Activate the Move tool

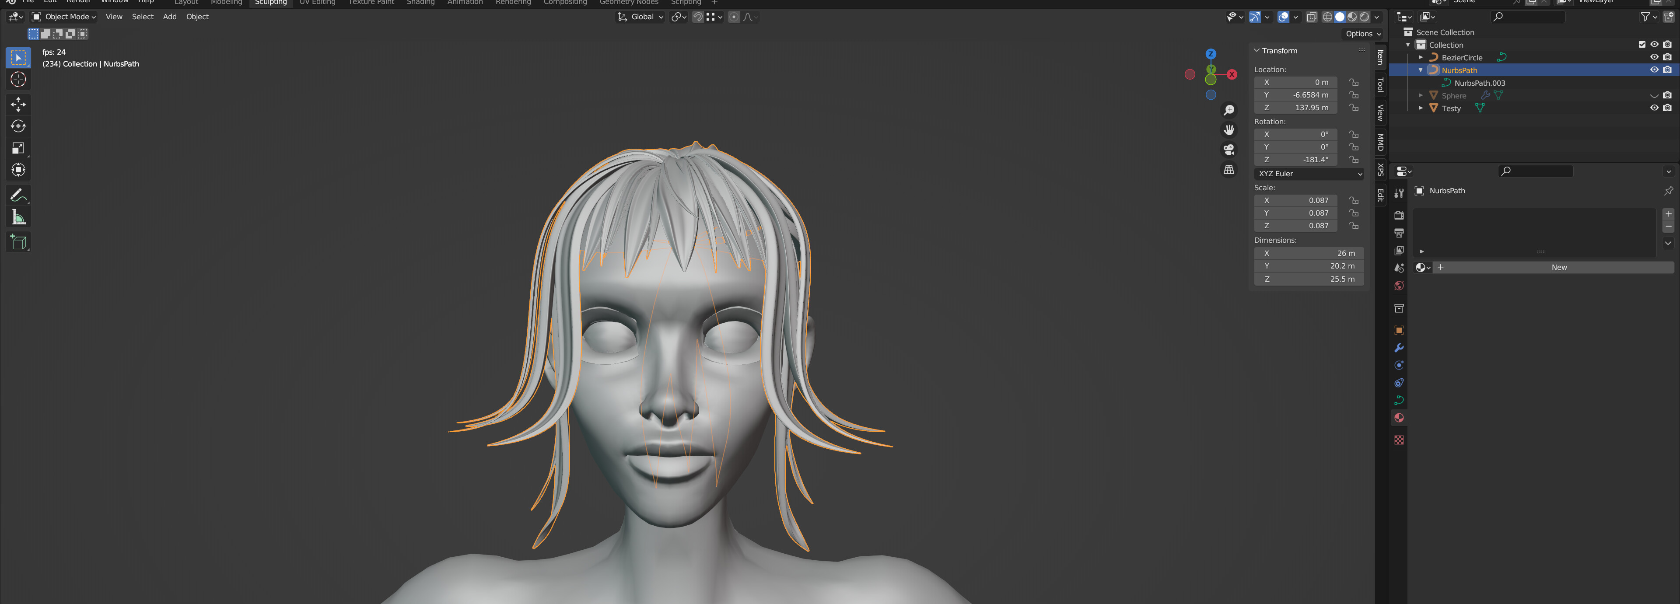point(18,105)
